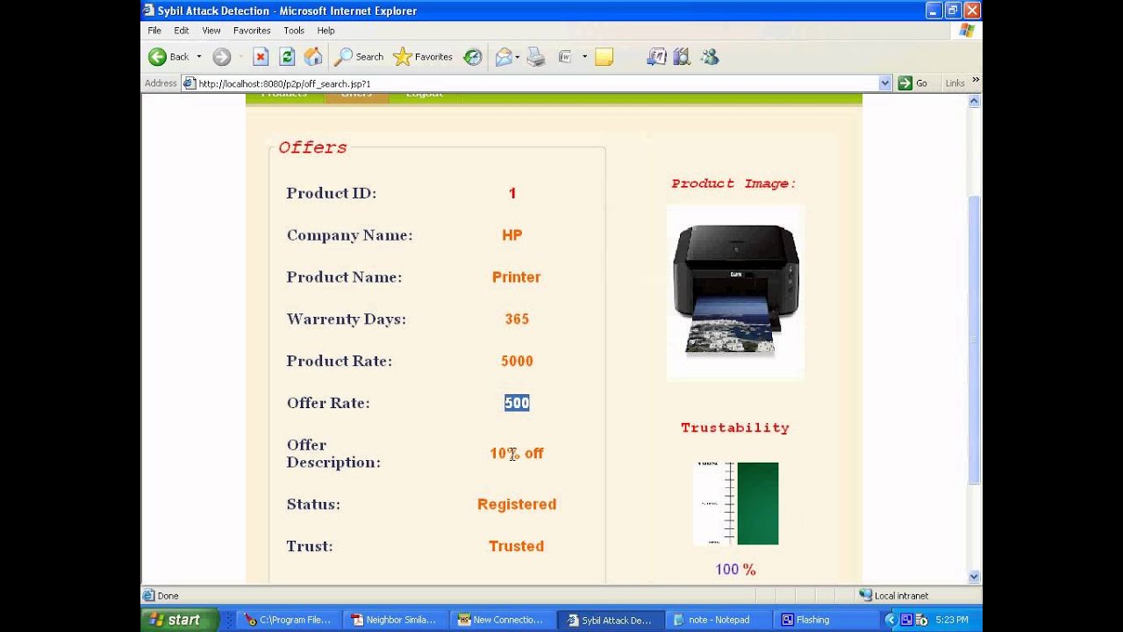Open the Help menu
This screenshot has width=1123, height=632.
pos(325,30)
